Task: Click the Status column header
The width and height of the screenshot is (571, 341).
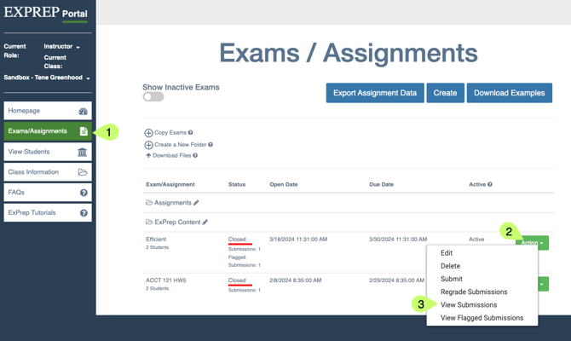Action: tap(237, 185)
